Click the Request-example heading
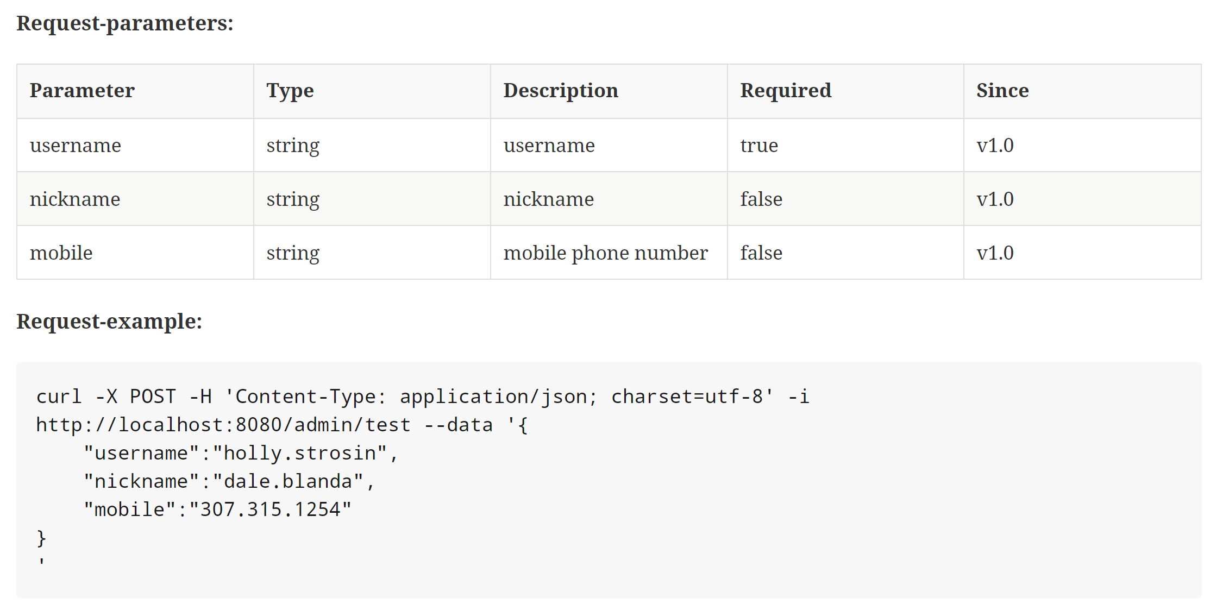Screen dimensions: 1210x610 tap(109, 322)
